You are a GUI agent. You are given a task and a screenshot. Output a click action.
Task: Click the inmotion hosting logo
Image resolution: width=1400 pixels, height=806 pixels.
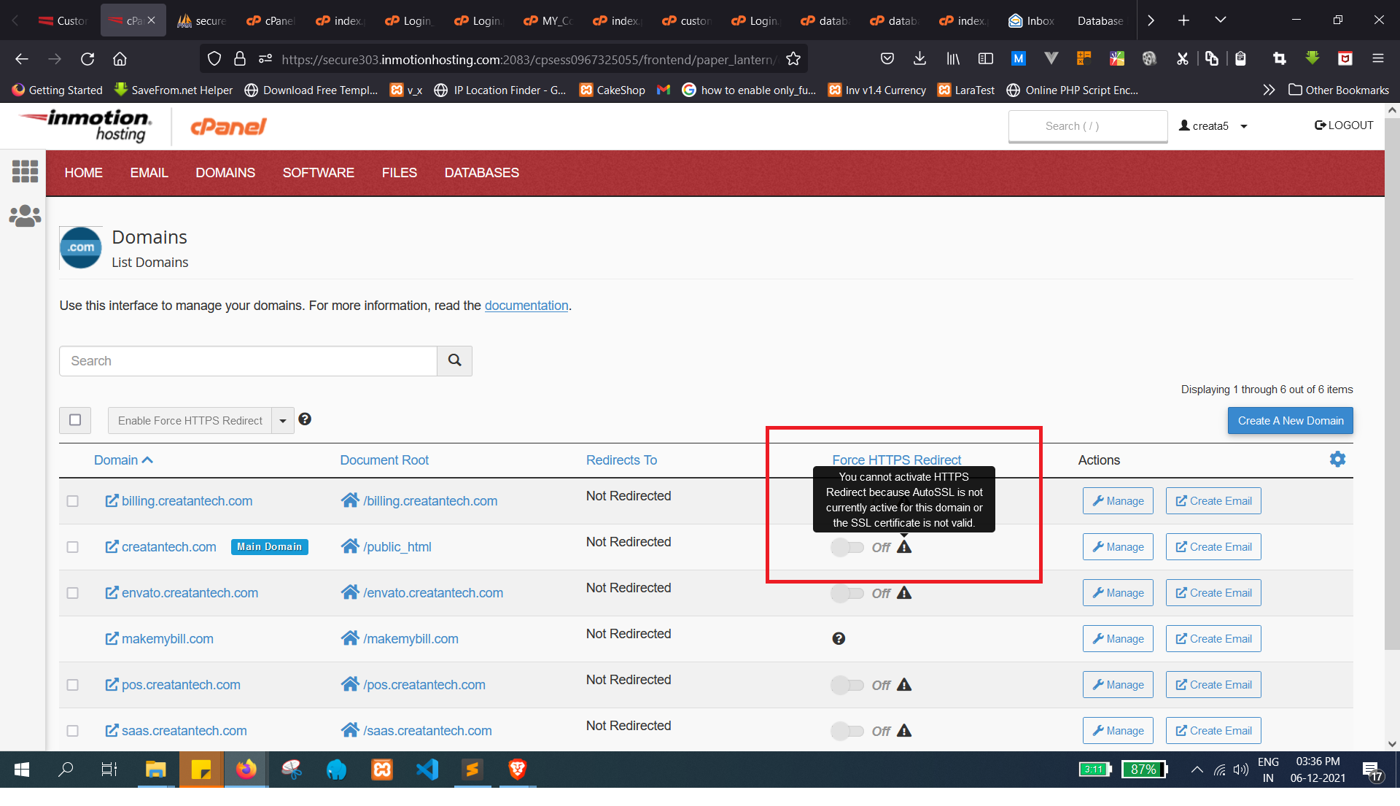pos(86,125)
